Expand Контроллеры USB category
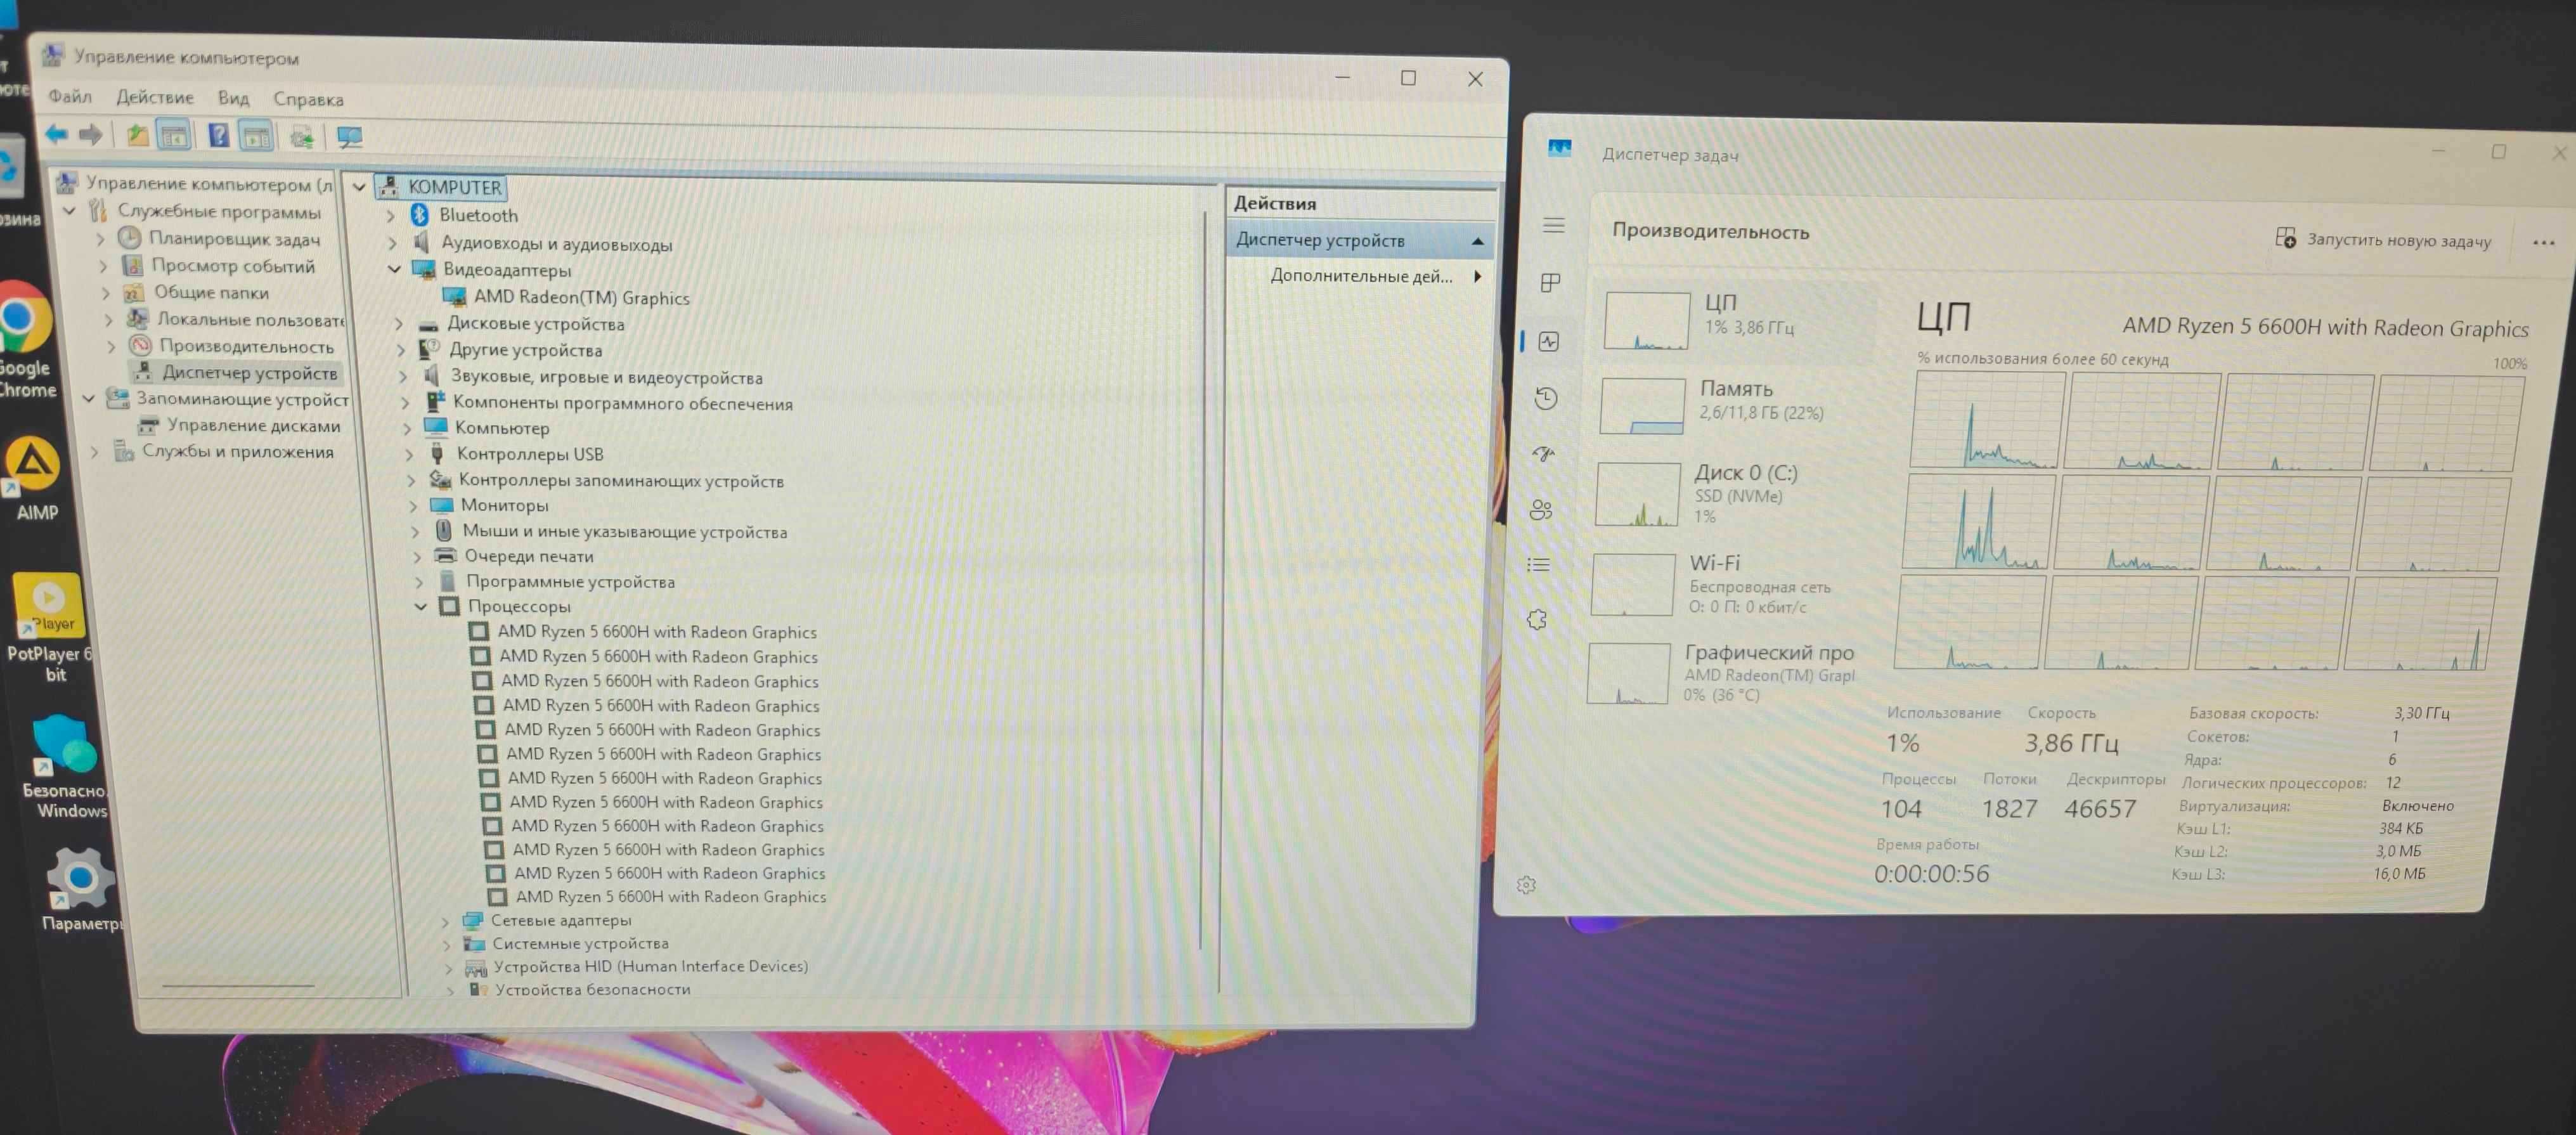2576x1135 pixels. click(x=409, y=454)
